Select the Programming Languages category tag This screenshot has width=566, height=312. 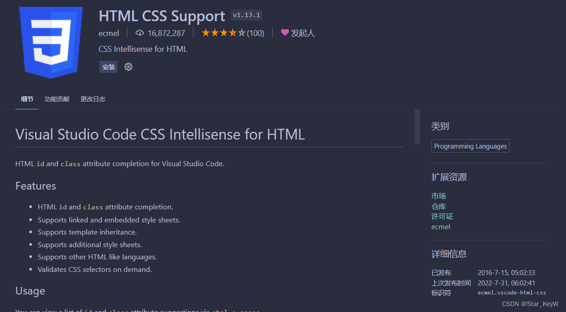(x=471, y=146)
